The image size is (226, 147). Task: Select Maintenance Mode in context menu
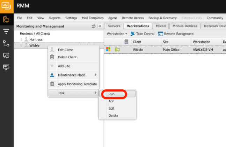pos(74,75)
